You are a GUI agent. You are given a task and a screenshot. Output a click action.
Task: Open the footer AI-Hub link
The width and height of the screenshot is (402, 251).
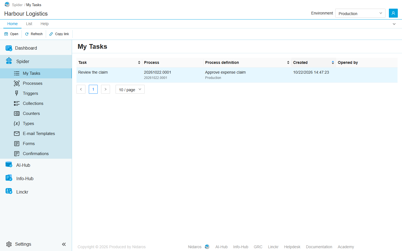(x=221, y=247)
